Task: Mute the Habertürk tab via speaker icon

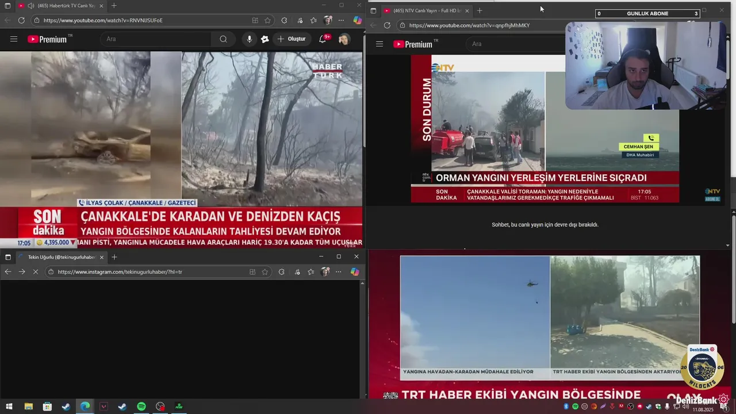Action: [x=30, y=6]
